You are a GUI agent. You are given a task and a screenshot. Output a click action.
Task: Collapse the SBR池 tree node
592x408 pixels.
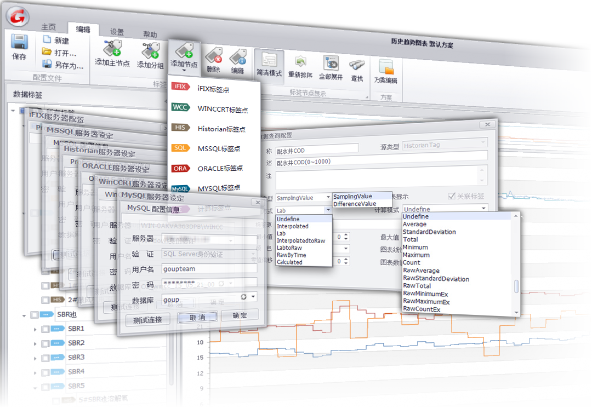pos(24,315)
